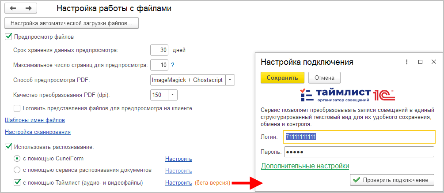Enable preparing file previews on client
The height and width of the screenshot is (193, 444).
coord(17,108)
